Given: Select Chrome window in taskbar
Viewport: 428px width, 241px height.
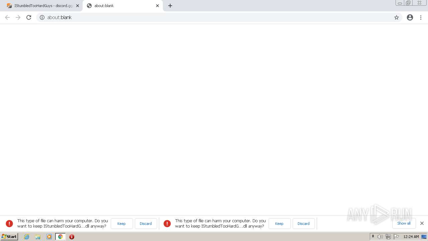Looking at the screenshot, I should click(x=61, y=237).
